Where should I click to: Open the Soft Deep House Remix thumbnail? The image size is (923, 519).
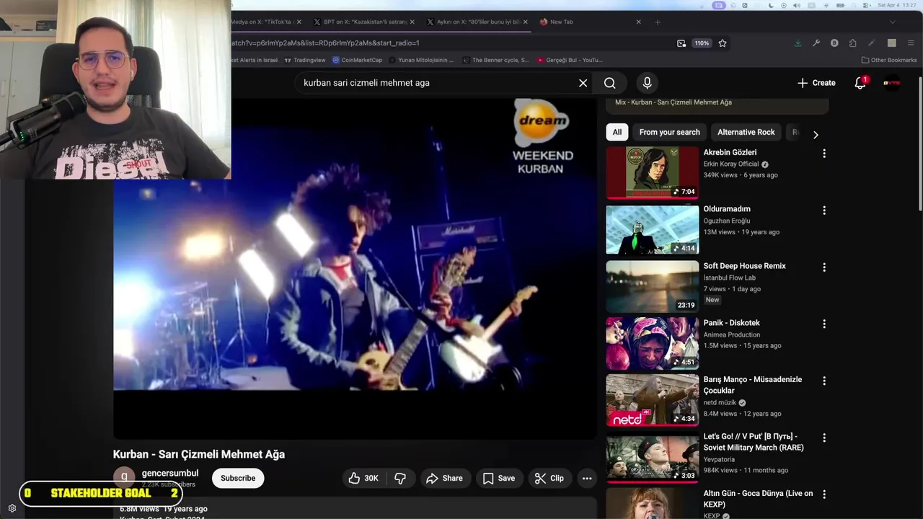coord(653,286)
